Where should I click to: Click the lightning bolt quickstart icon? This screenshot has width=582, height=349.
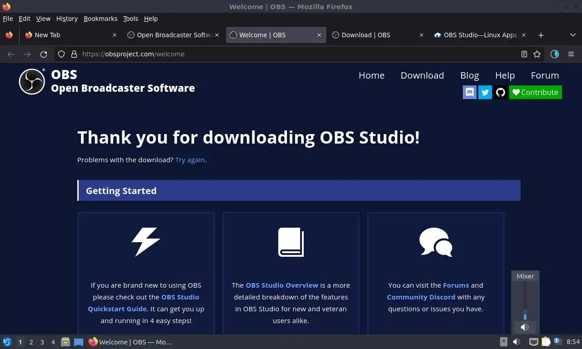(x=146, y=242)
